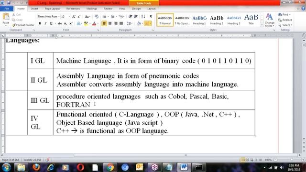This screenshot has height=172, width=306.
Task: Switch to Full Screen Reading view
Action: pyautogui.click(x=248, y=160)
